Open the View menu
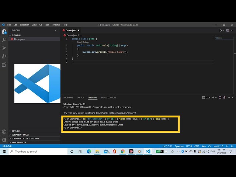236x177 pixels. 34,25
